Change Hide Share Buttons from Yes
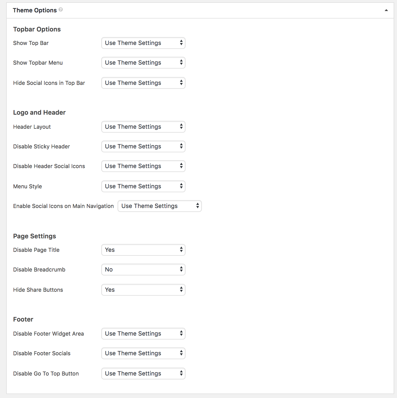397x398 pixels. pos(143,290)
